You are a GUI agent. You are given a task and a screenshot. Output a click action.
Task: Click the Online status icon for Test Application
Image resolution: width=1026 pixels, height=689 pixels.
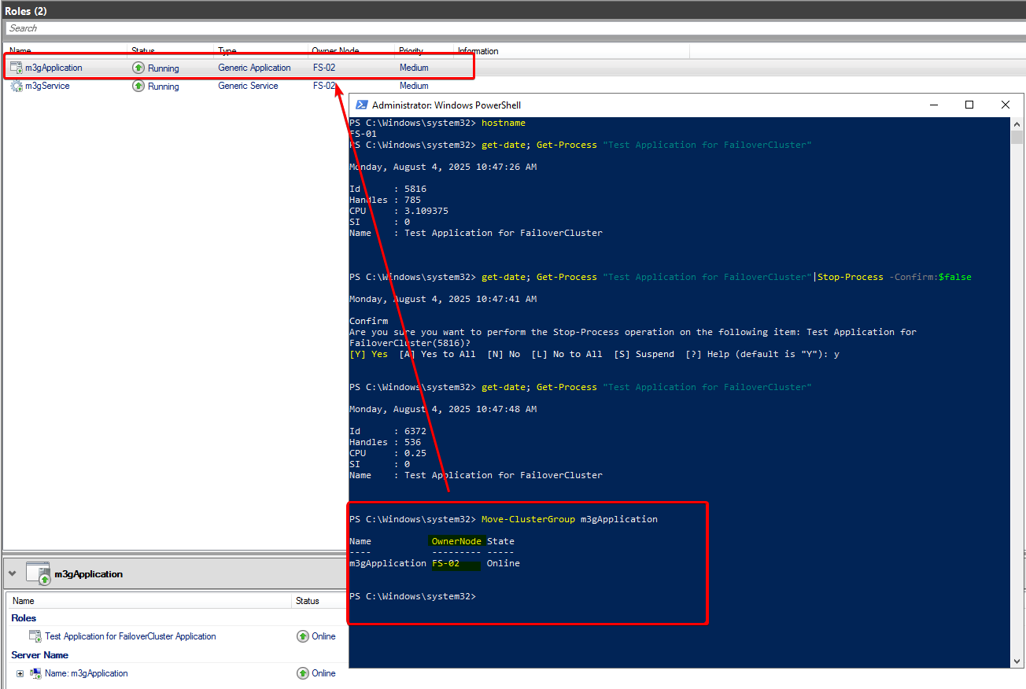(x=303, y=636)
